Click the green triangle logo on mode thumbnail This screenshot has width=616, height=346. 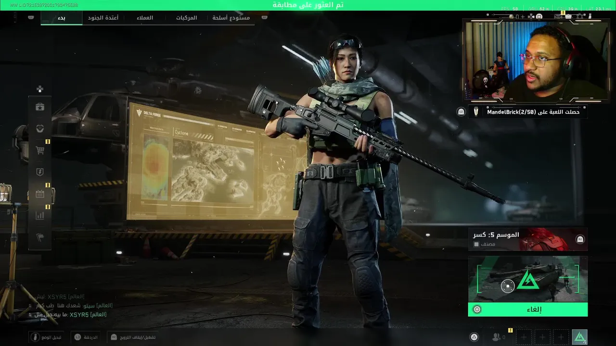[x=528, y=280]
